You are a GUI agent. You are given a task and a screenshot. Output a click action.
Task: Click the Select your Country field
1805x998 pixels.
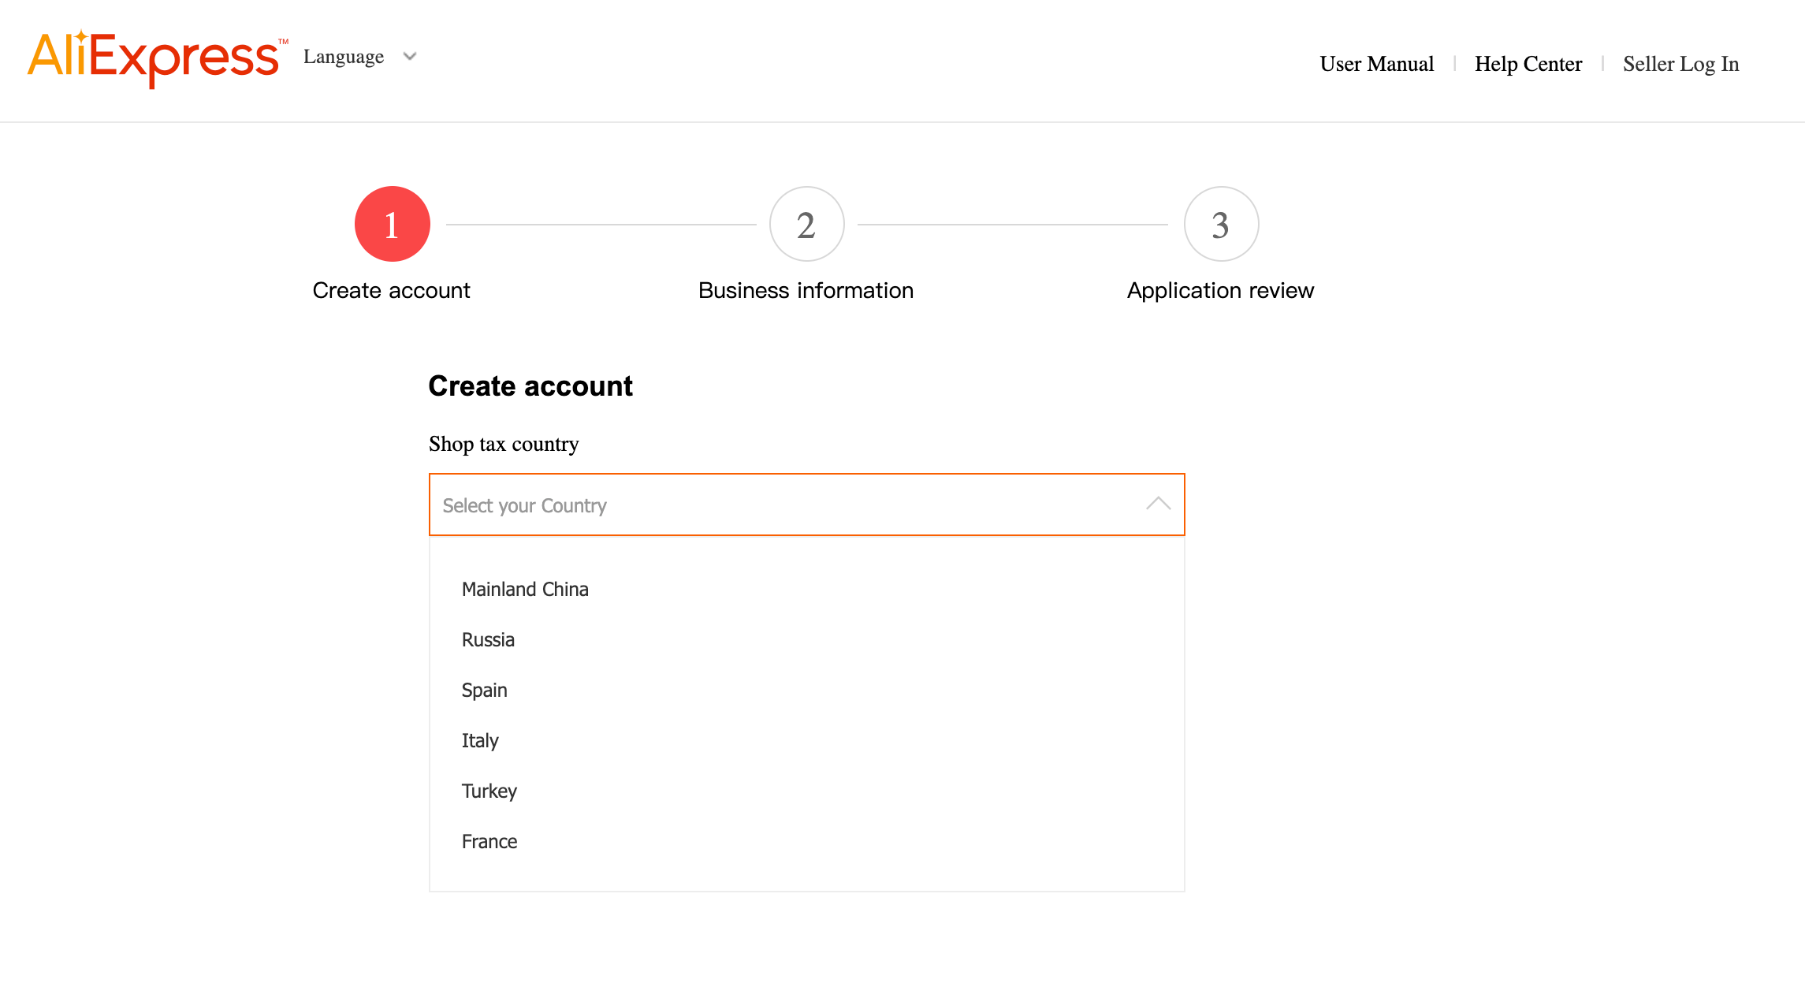click(x=806, y=505)
